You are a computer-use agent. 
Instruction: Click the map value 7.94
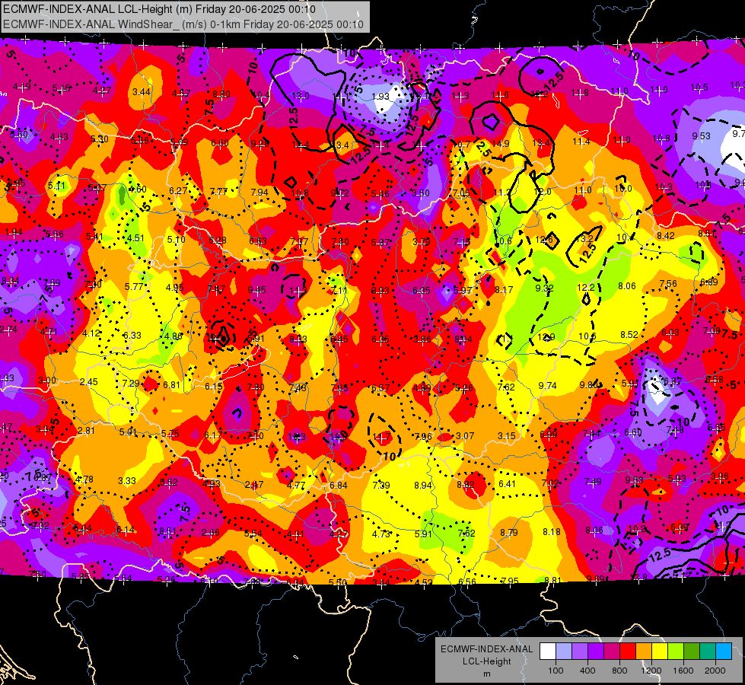(x=259, y=192)
